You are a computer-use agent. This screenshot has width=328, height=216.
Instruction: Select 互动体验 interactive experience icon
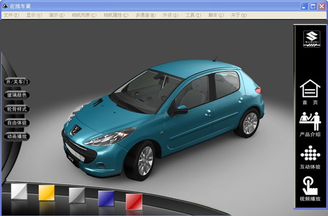pos(310,157)
